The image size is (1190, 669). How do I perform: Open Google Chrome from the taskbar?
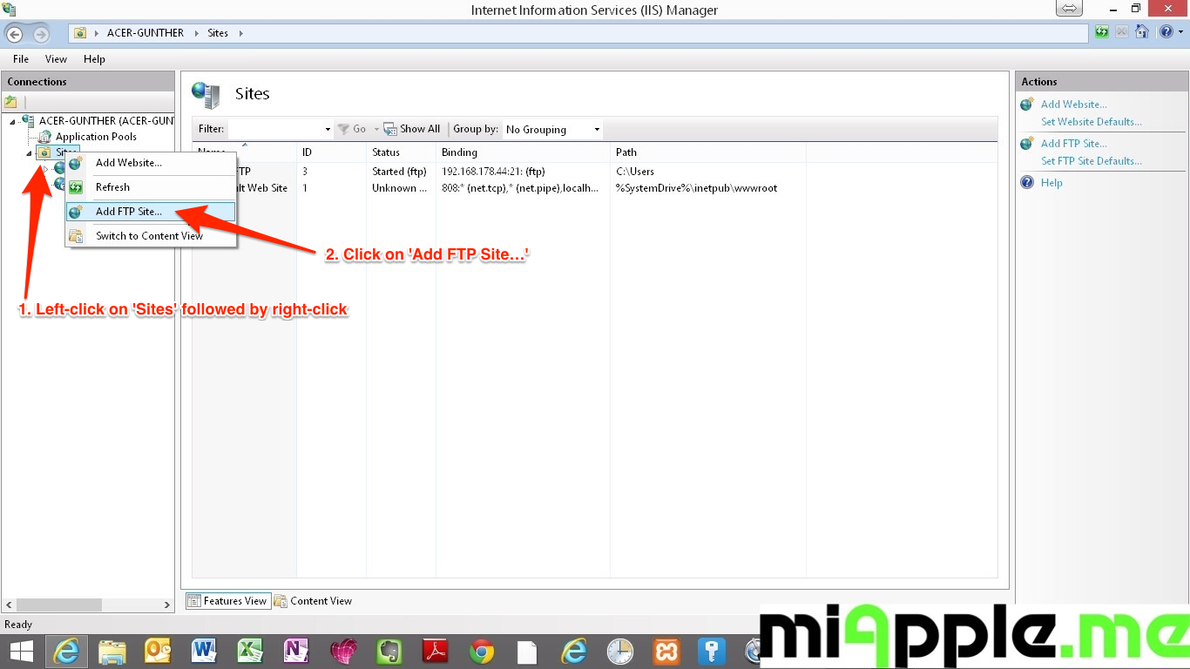tap(482, 652)
